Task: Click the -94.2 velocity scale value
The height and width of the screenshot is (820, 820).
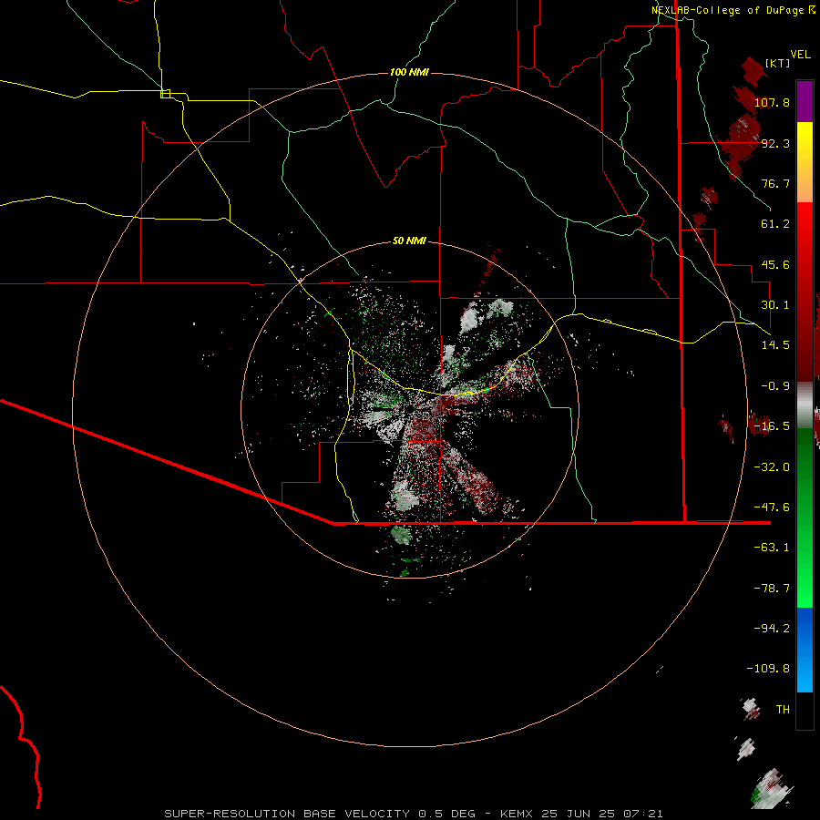Action: click(772, 629)
